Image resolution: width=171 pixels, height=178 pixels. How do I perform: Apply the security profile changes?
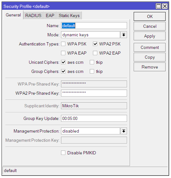coord(150,36)
